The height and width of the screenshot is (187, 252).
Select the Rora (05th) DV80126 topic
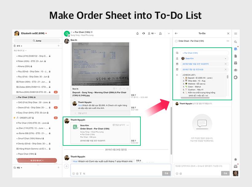tap(32, 92)
